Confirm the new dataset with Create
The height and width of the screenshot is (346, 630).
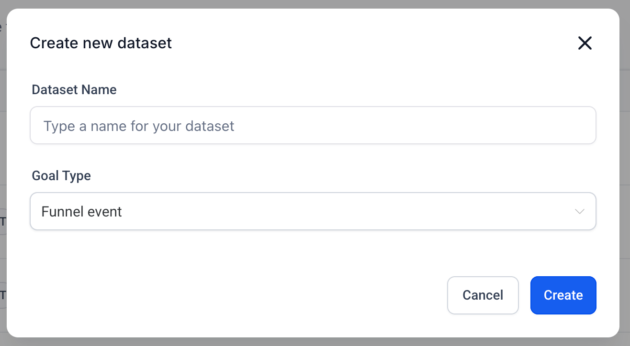point(563,295)
